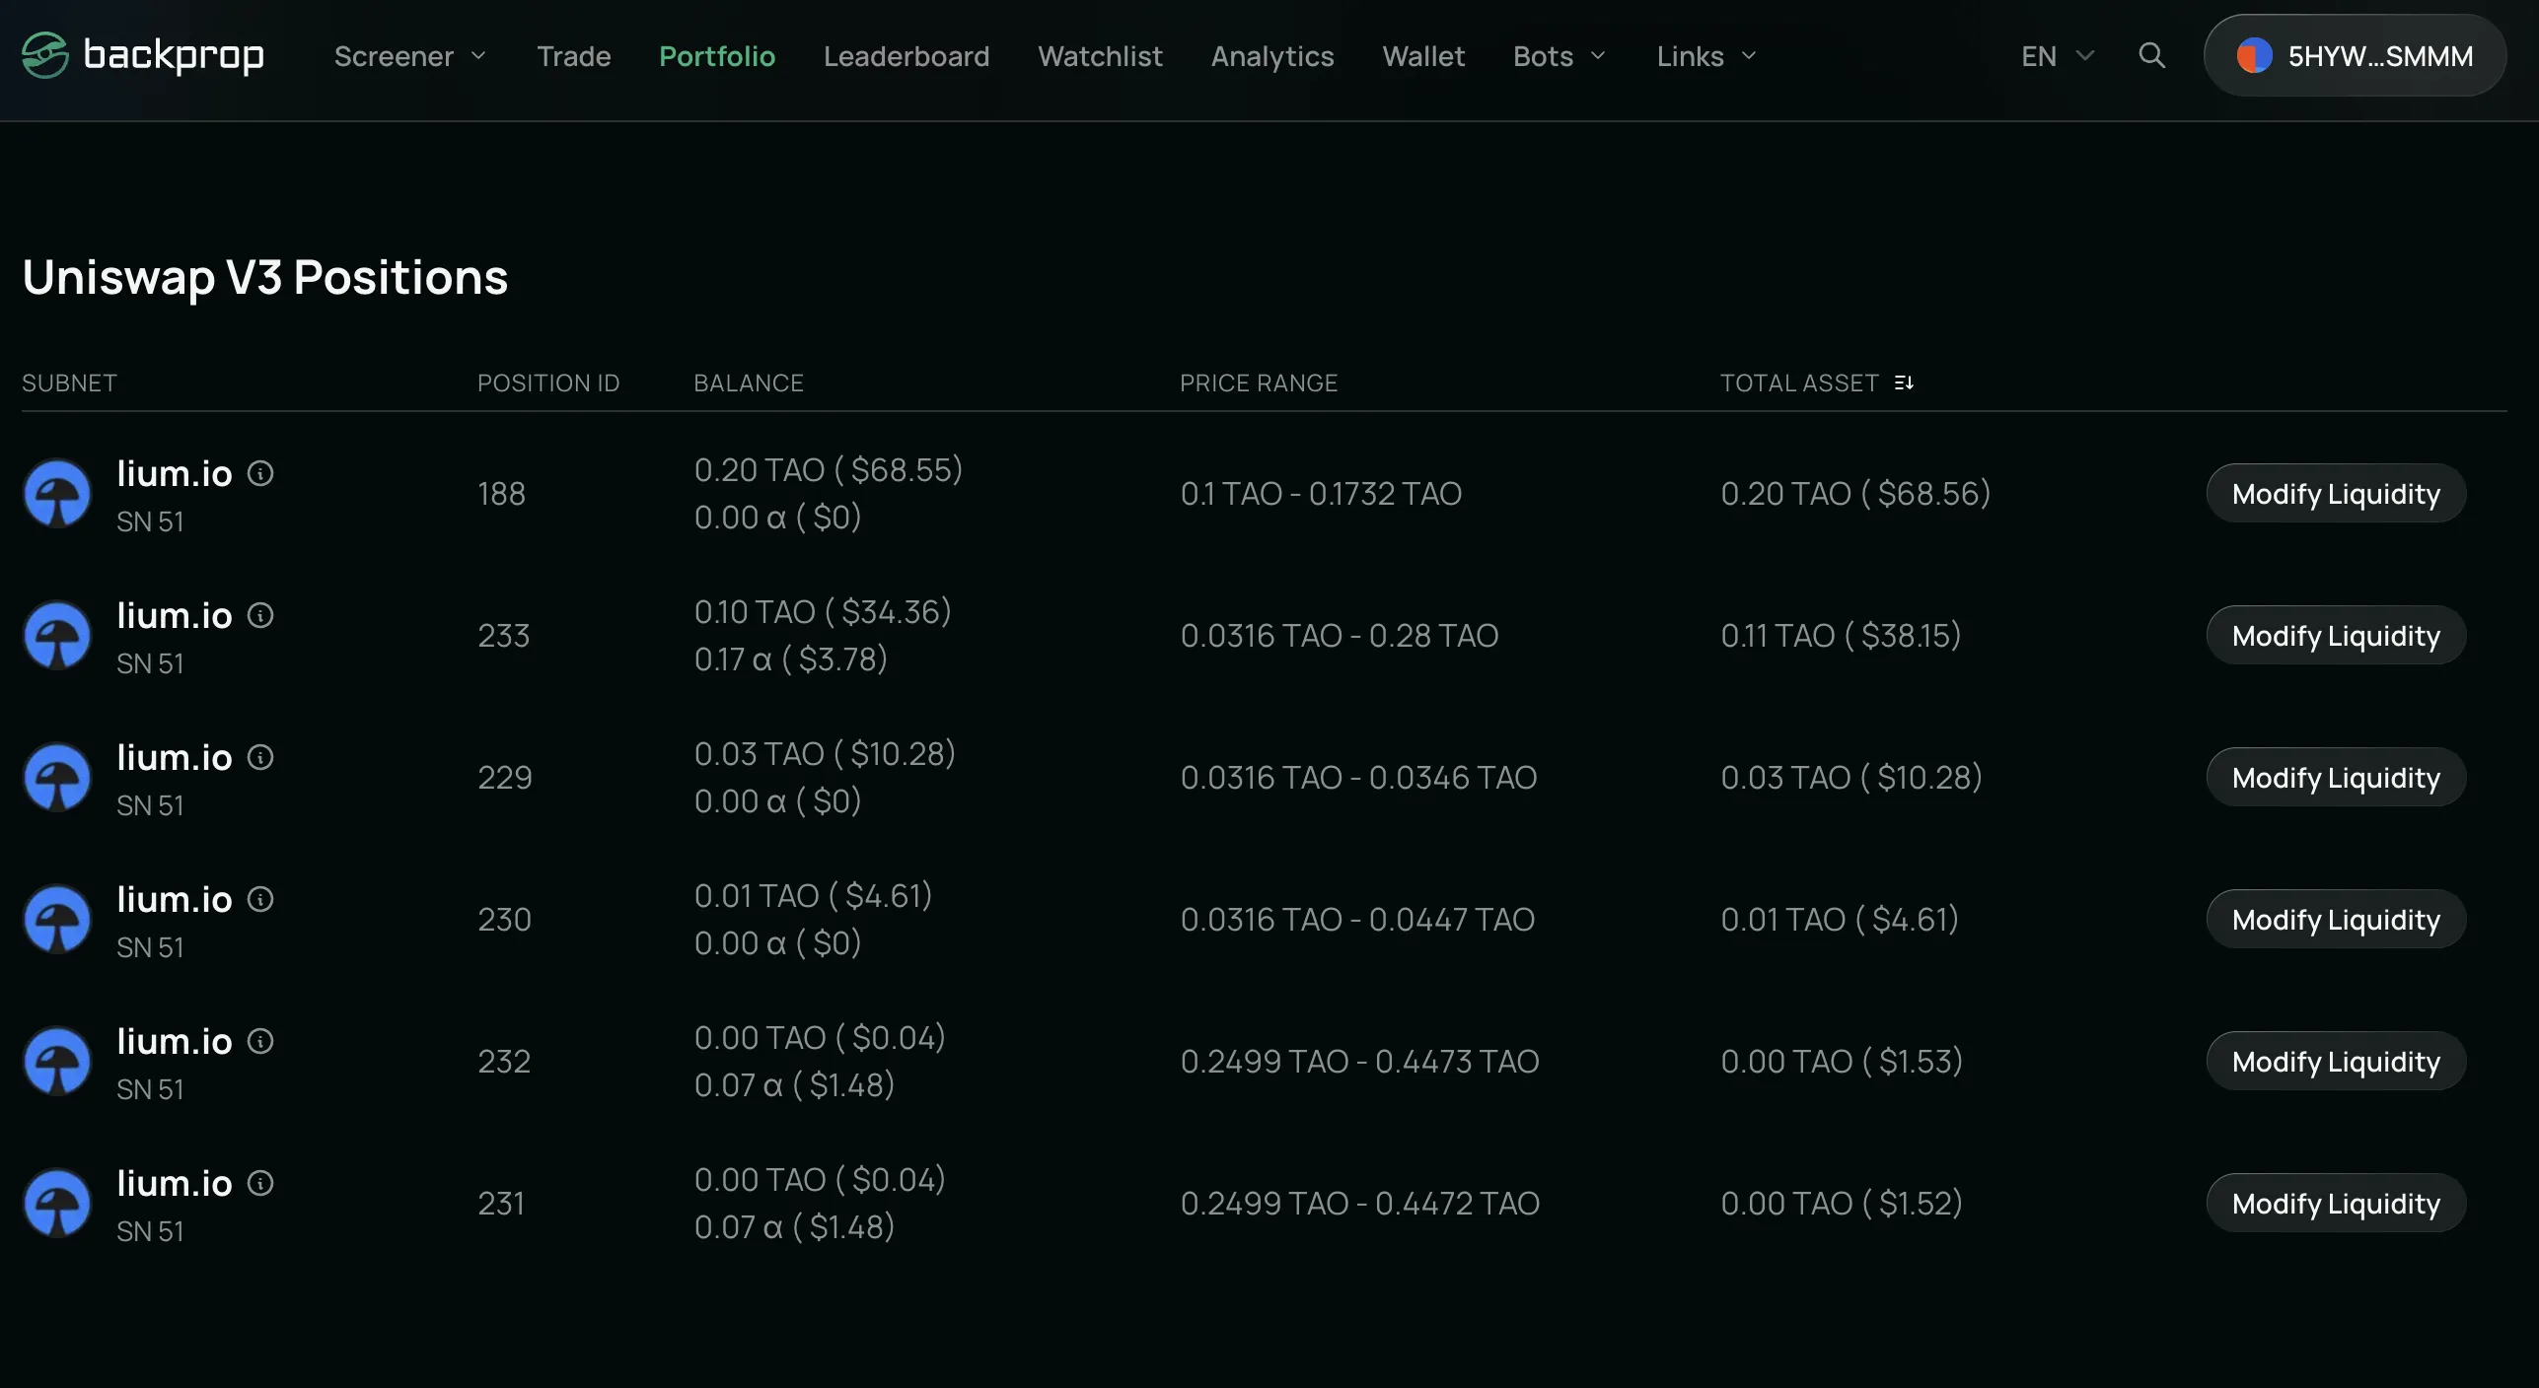2539x1388 pixels.
Task: Click the backprop logo icon
Action: 45,55
